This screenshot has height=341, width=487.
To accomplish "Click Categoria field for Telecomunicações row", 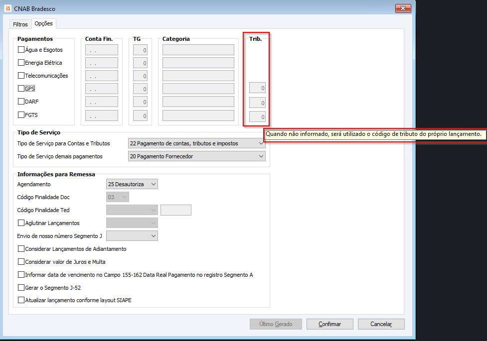I will (198, 76).
